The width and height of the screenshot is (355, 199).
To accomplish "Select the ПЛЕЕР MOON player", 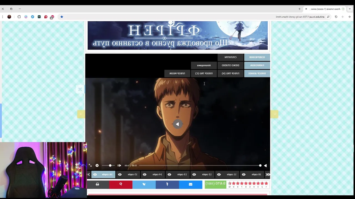I will click(x=177, y=74).
